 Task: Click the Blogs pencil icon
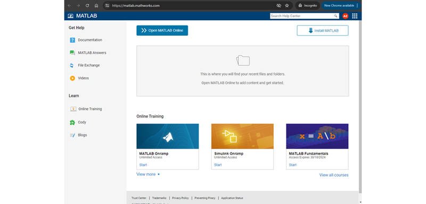point(72,135)
